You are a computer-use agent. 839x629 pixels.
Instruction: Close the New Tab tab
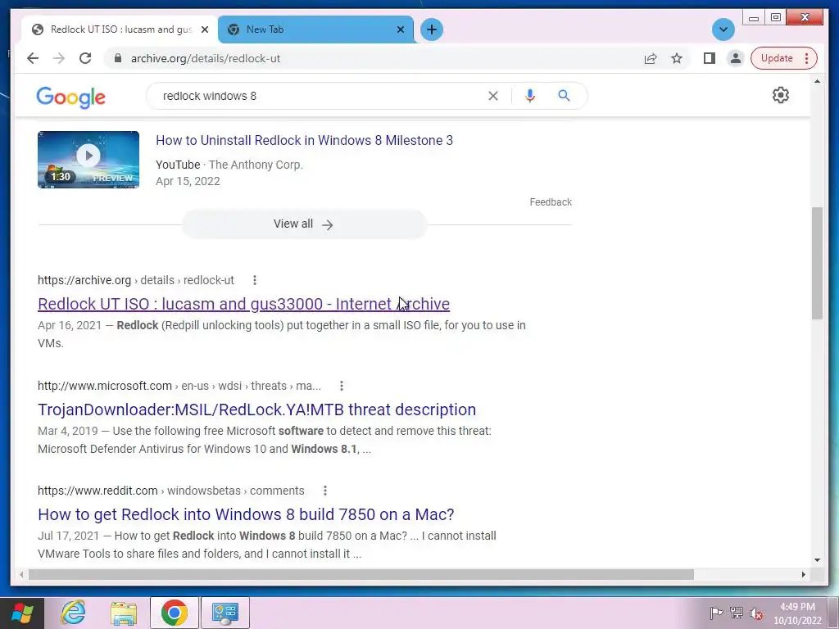400,29
